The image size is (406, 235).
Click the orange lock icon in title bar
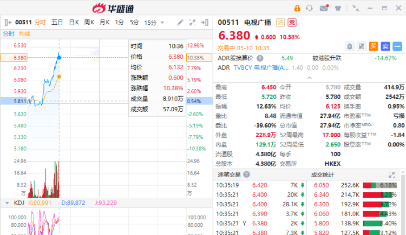click(x=297, y=8)
